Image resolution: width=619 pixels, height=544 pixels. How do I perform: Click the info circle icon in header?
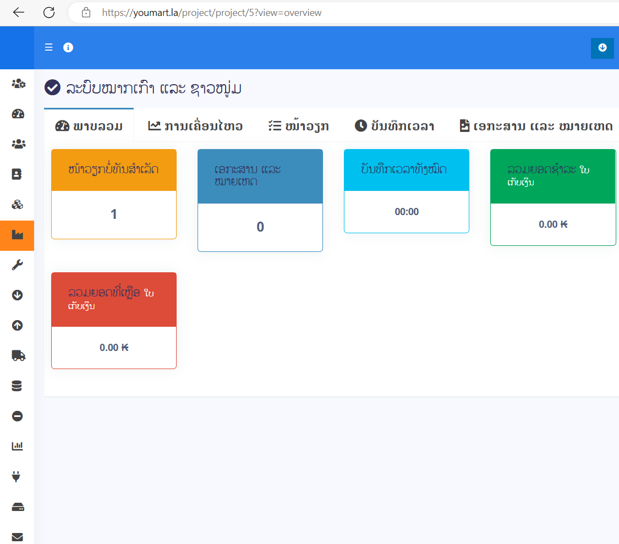(x=68, y=47)
